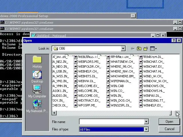Click the left arrow of the horizontal scrollbar

(54, 113)
